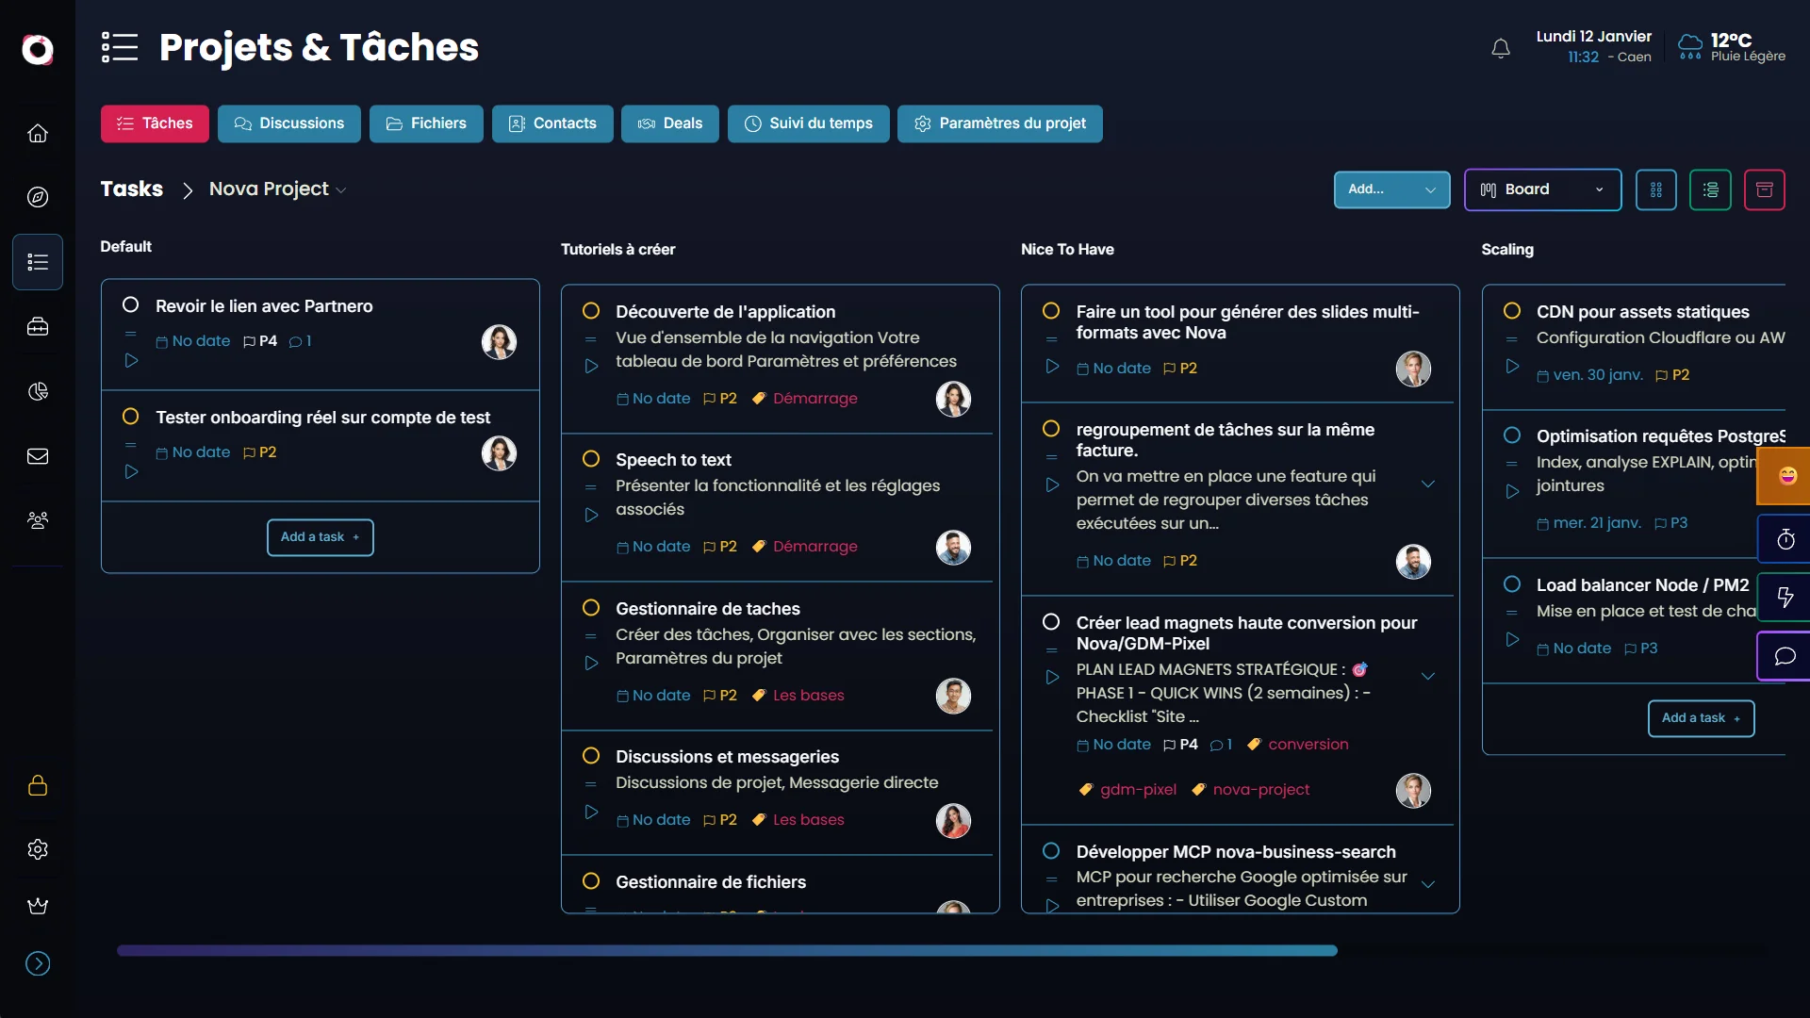Viewport: 1810px width, 1018px height.
Task: Check off Découverte de l'application task
Action: 591,311
